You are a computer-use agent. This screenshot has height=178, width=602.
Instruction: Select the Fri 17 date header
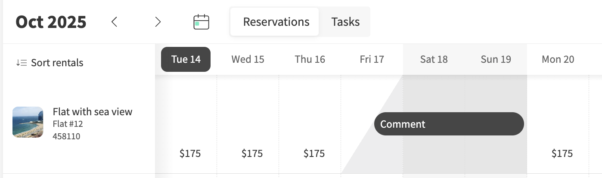coord(372,59)
